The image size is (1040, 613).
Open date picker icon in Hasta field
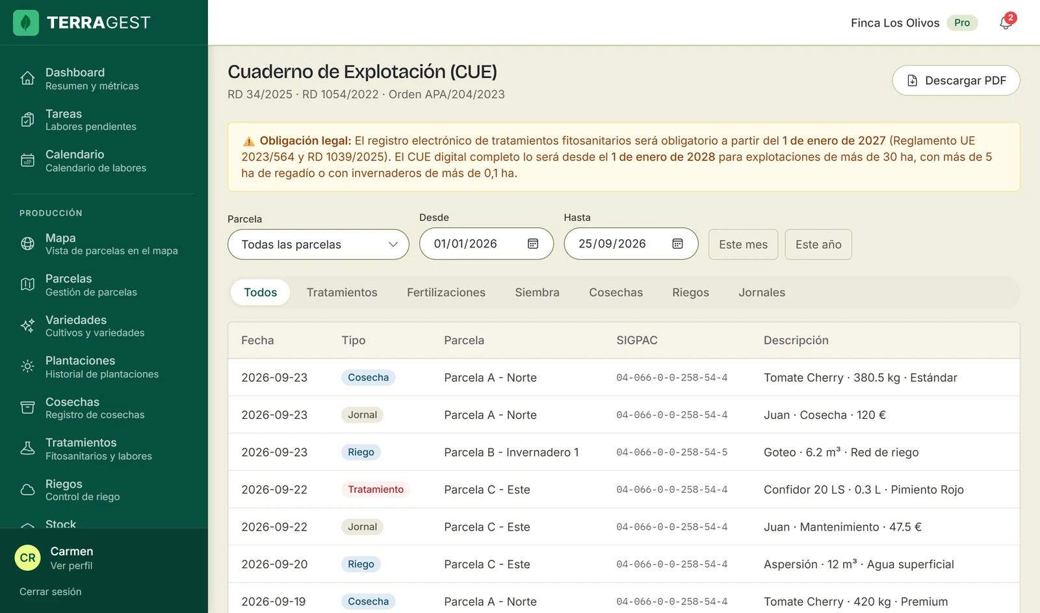point(677,244)
